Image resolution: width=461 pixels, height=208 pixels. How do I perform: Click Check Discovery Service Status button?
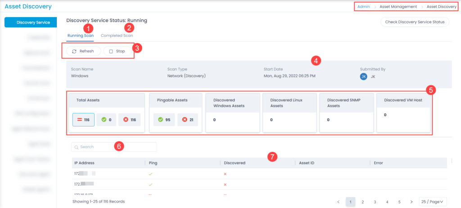click(415, 22)
